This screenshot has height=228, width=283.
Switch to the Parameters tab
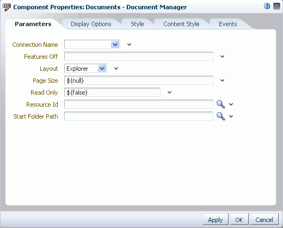33,24
